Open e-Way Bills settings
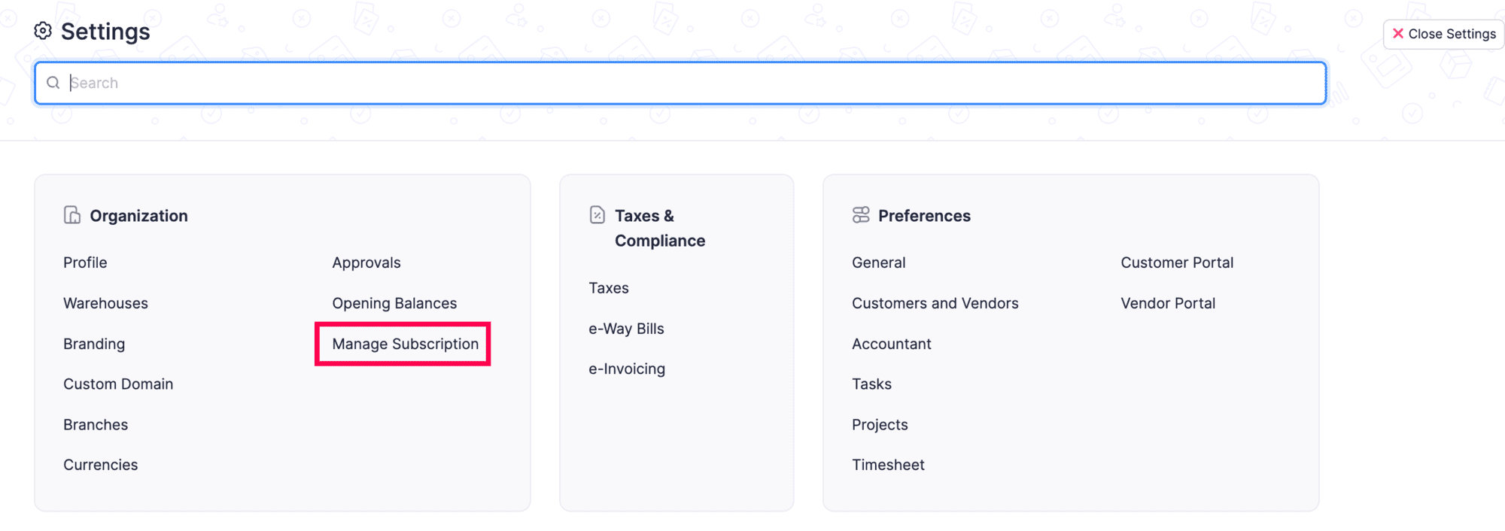Image resolution: width=1505 pixels, height=531 pixels. 626,328
